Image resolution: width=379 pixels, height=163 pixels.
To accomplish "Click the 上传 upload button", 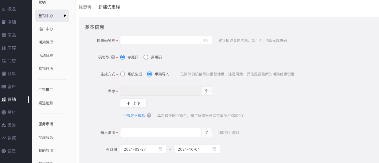I will (x=133, y=103).
